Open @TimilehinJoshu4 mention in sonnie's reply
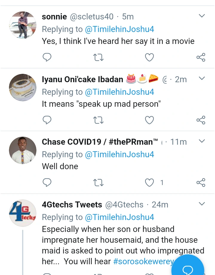This screenshot has height=275, width=215. [119, 29]
